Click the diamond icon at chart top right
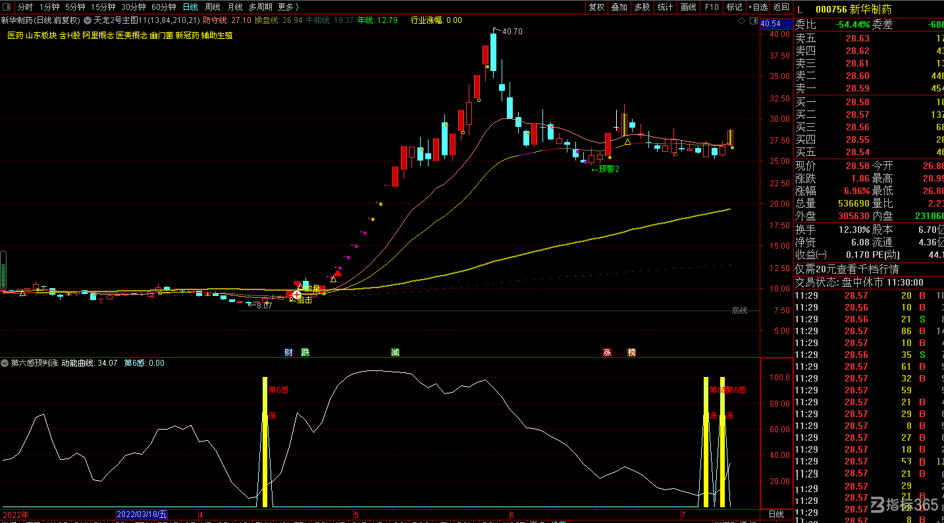Screen dimensions: 944x523 point(742,20)
